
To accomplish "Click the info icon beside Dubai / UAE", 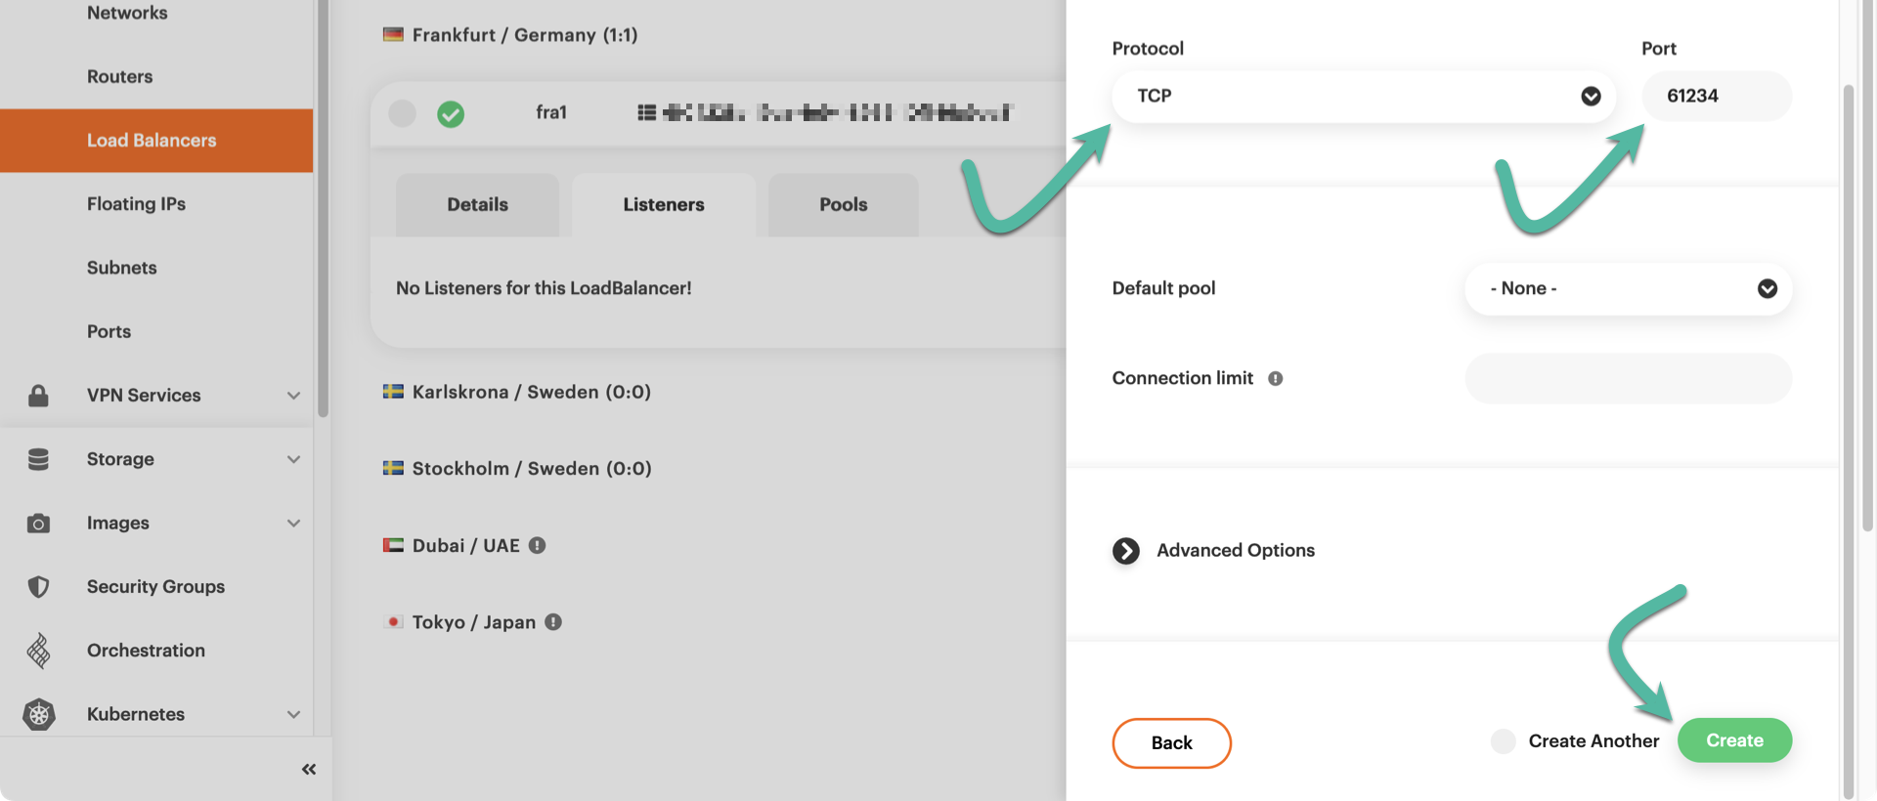I will click(x=538, y=545).
